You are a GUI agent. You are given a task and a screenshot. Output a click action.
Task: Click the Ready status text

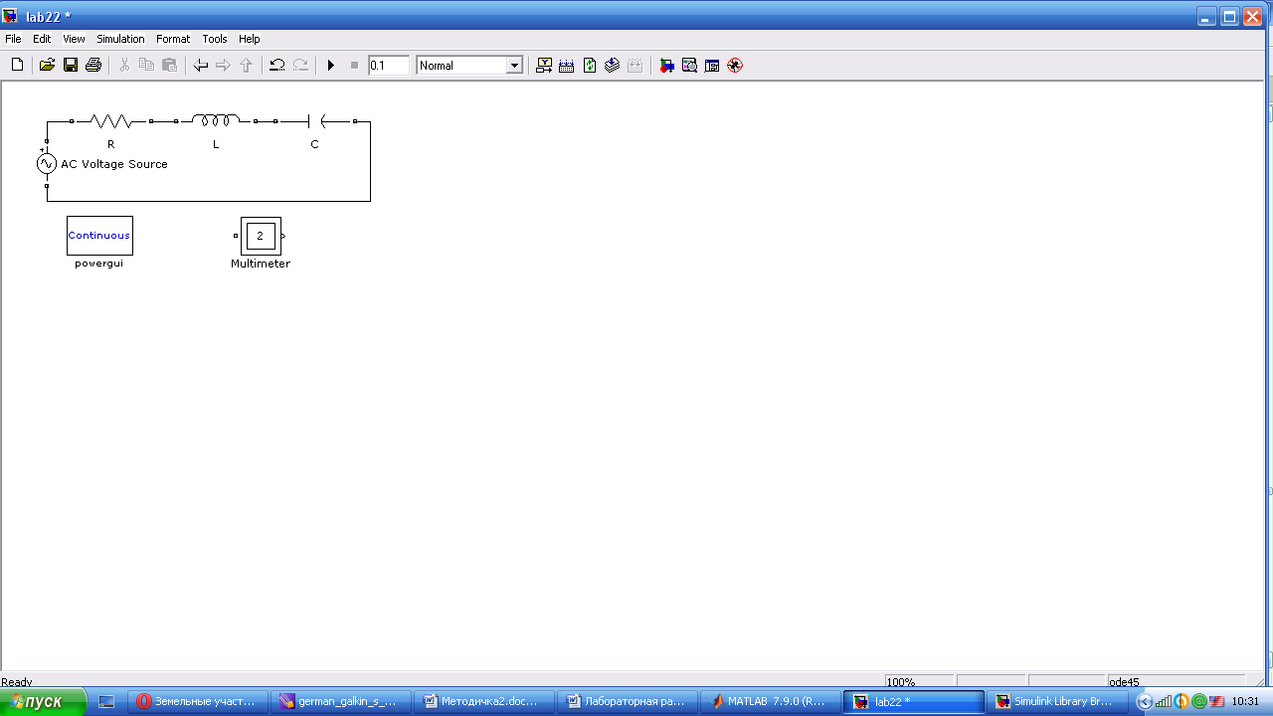(x=17, y=682)
